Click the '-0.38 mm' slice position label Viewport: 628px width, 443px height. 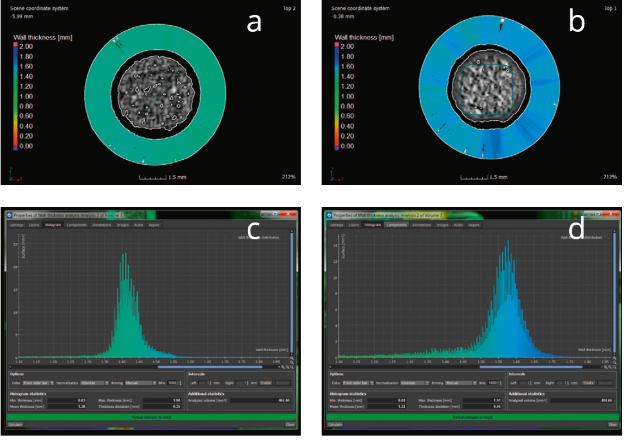coord(343,17)
